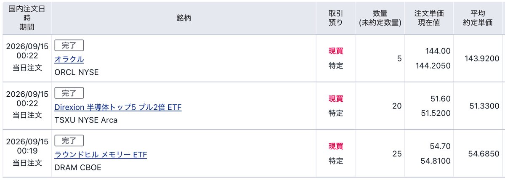Click 完了 status badge for DRAM order
This screenshot has width=505, height=180.
point(69,140)
